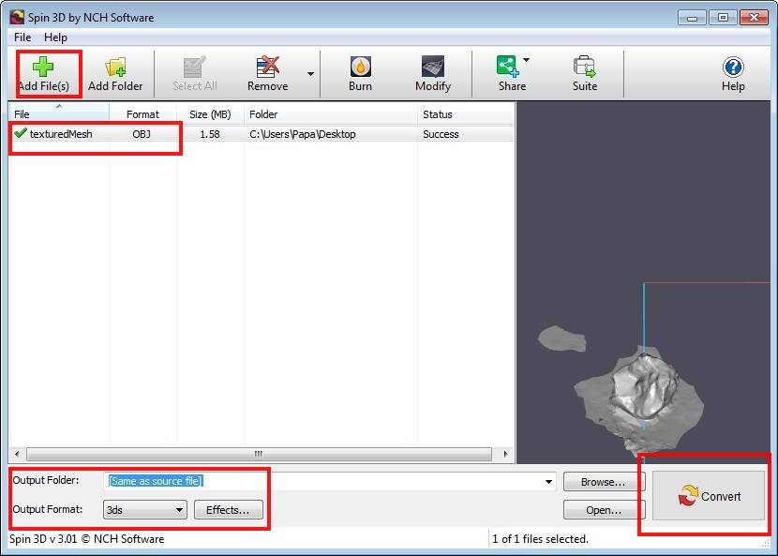Click the green checkmark beside texturedMesh
This screenshot has height=556, width=778.
(21, 132)
